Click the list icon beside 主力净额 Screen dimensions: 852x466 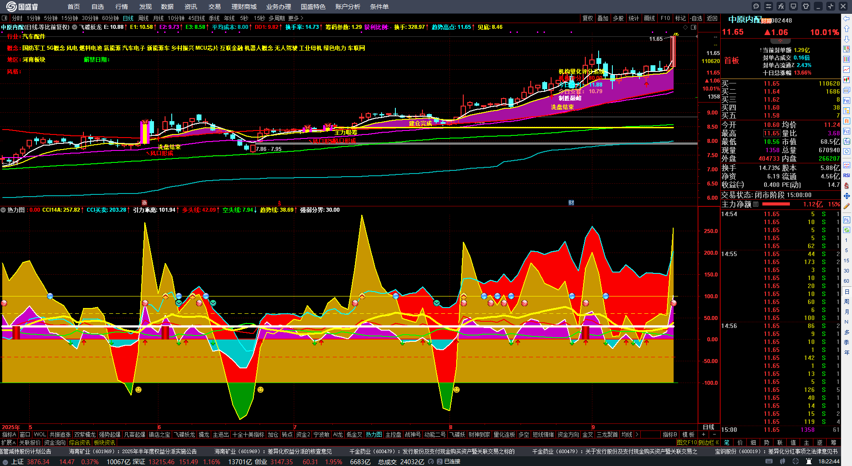(x=756, y=204)
